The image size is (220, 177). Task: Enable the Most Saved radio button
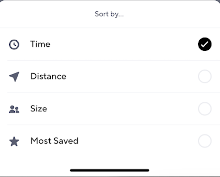205,141
